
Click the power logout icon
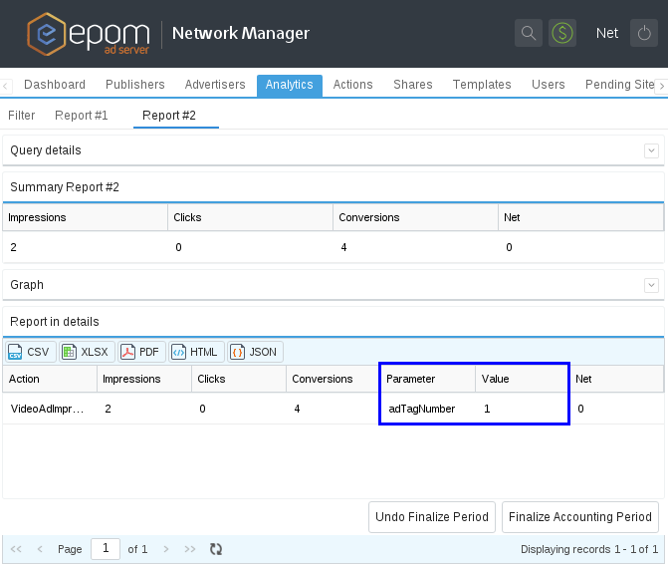[x=644, y=33]
